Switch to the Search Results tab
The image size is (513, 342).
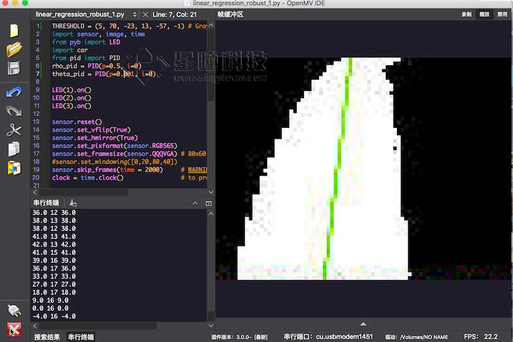point(47,337)
